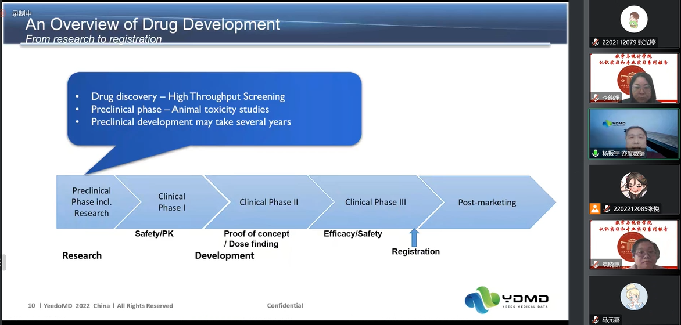Select 马元嘉's avatar tile

point(633,297)
